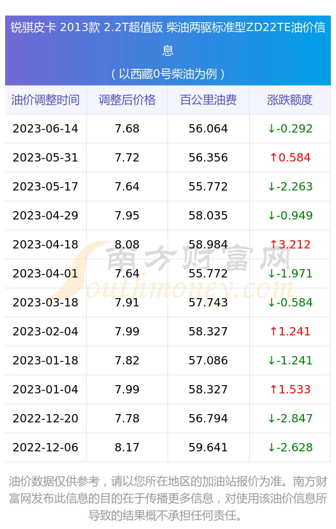Click the 百公里油费 column header
This screenshot has height=529, width=336.
[208, 100]
